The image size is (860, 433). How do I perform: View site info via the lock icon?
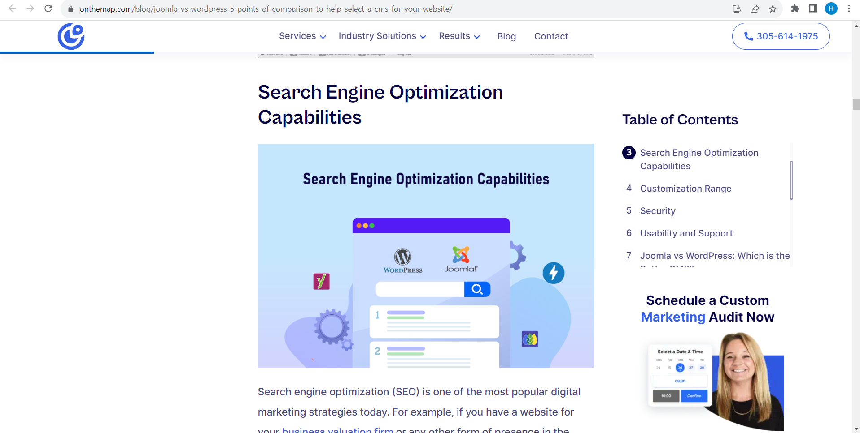(70, 9)
